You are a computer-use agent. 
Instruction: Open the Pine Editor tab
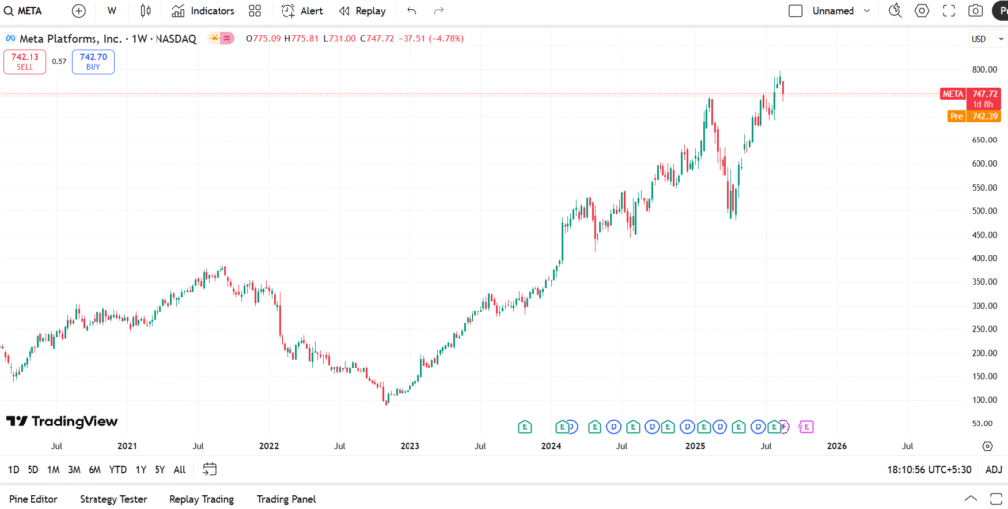pos(33,499)
